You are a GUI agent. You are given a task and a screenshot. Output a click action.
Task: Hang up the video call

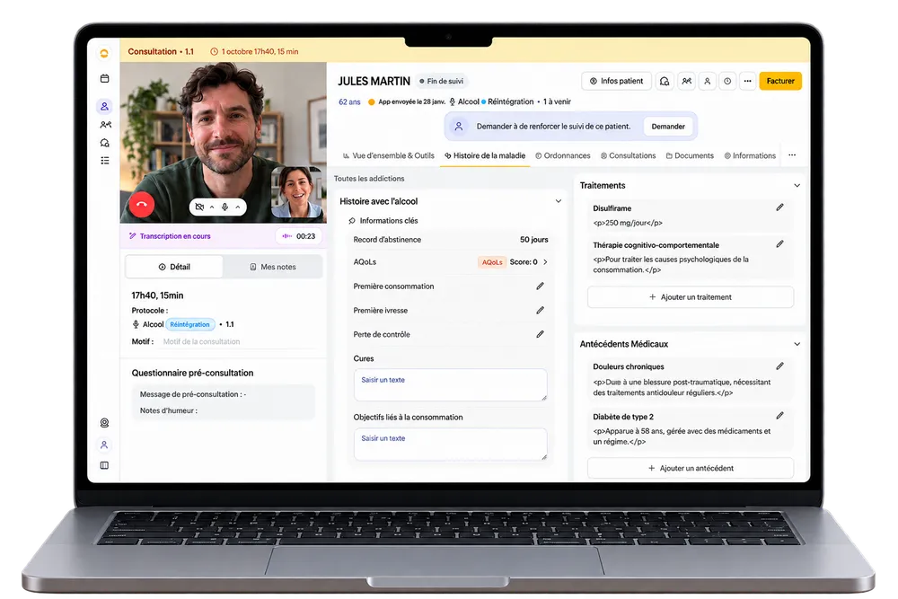point(142,204)
